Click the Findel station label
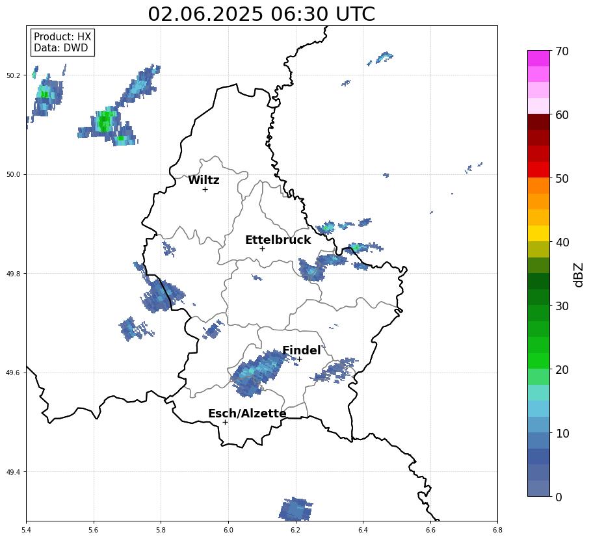The height and width of the screenshot is (539, 591). pos(302,350)
